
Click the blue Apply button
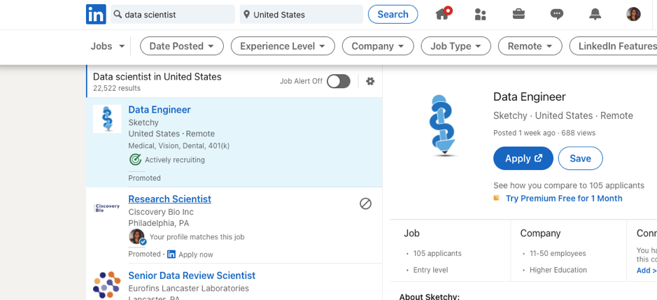[x=523, y=158]
